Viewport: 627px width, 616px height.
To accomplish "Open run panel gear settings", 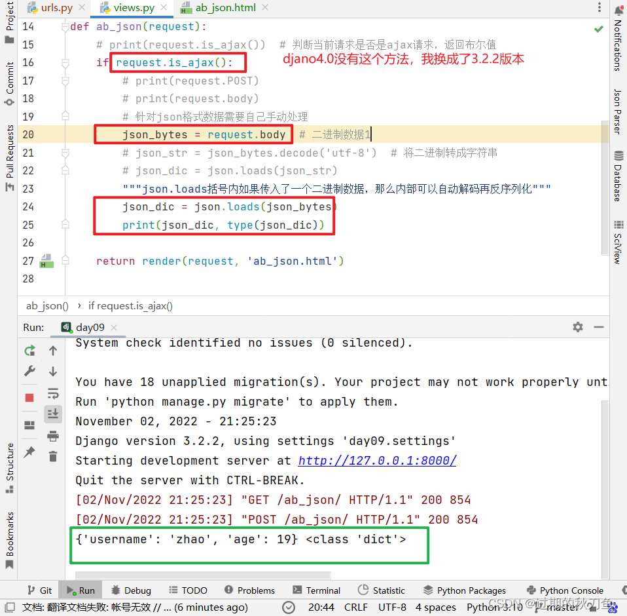I will pos(578,327).
